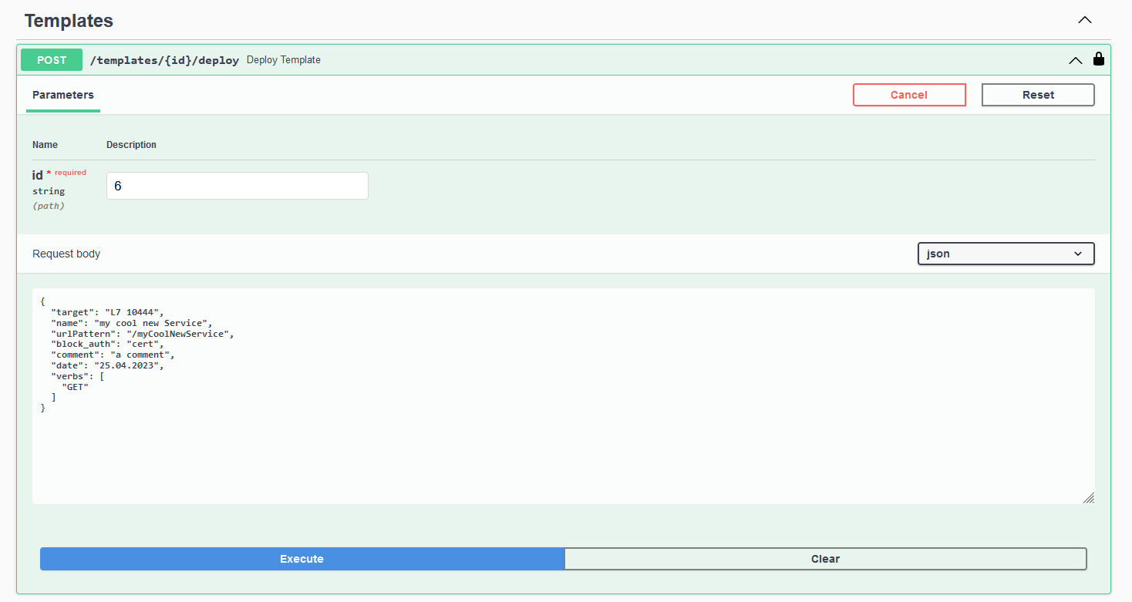Collapse the Templates section chevron
The image size is (1132, 602).
coord(1084,21)
